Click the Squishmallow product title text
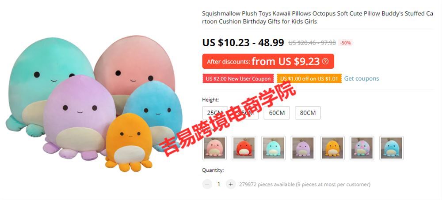Image resolution: width=442 pixels, height=200 pixels. click(317, 18)
